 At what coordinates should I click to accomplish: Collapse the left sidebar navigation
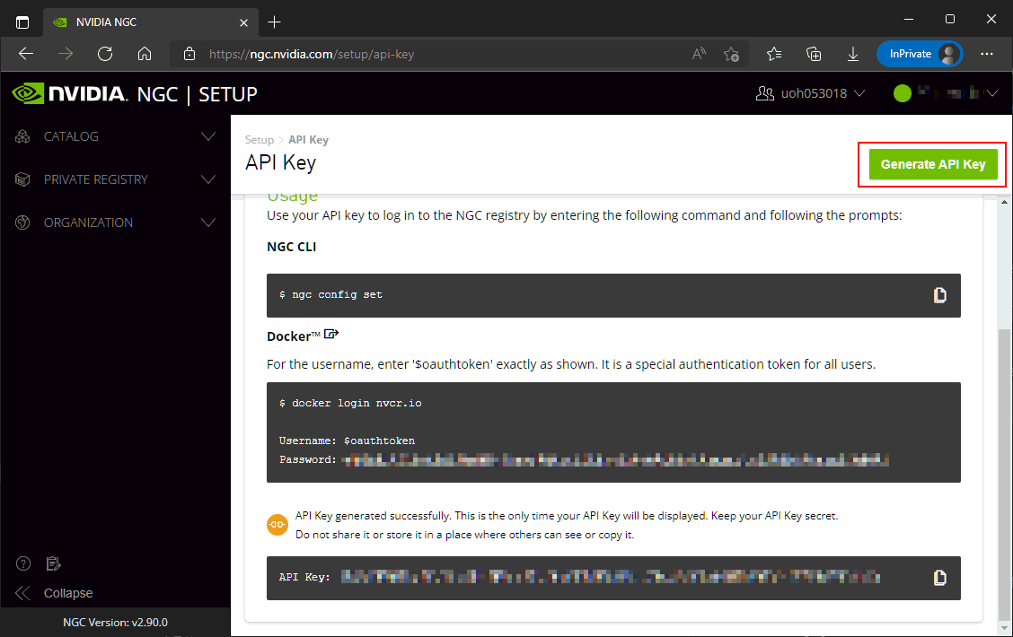coord(56,593)
